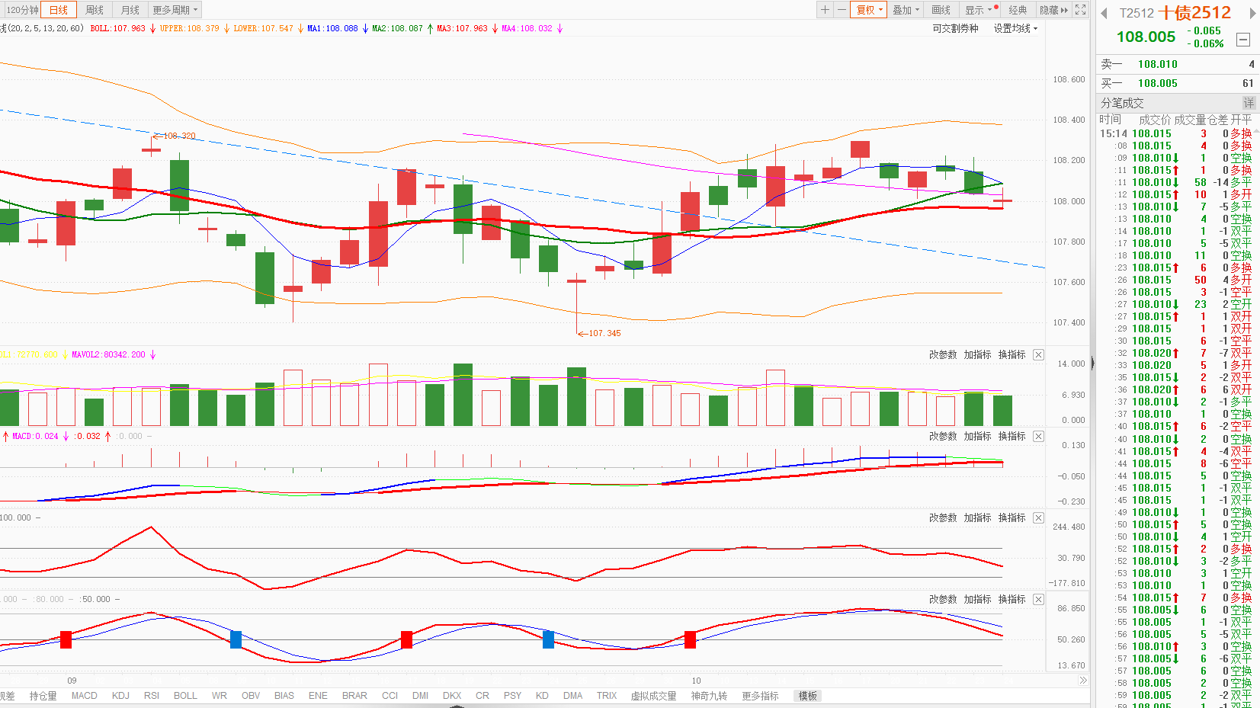
Task: Go to previous contract with left arrow
Action: [x=1104, y=13]
